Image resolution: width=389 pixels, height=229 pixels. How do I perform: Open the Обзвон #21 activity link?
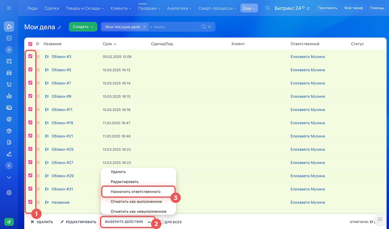(62, 136)
